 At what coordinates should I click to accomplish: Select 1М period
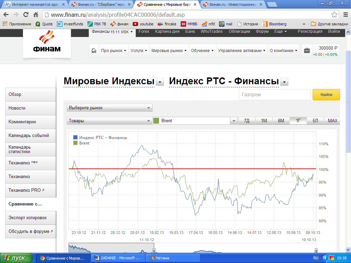(264, 121)
